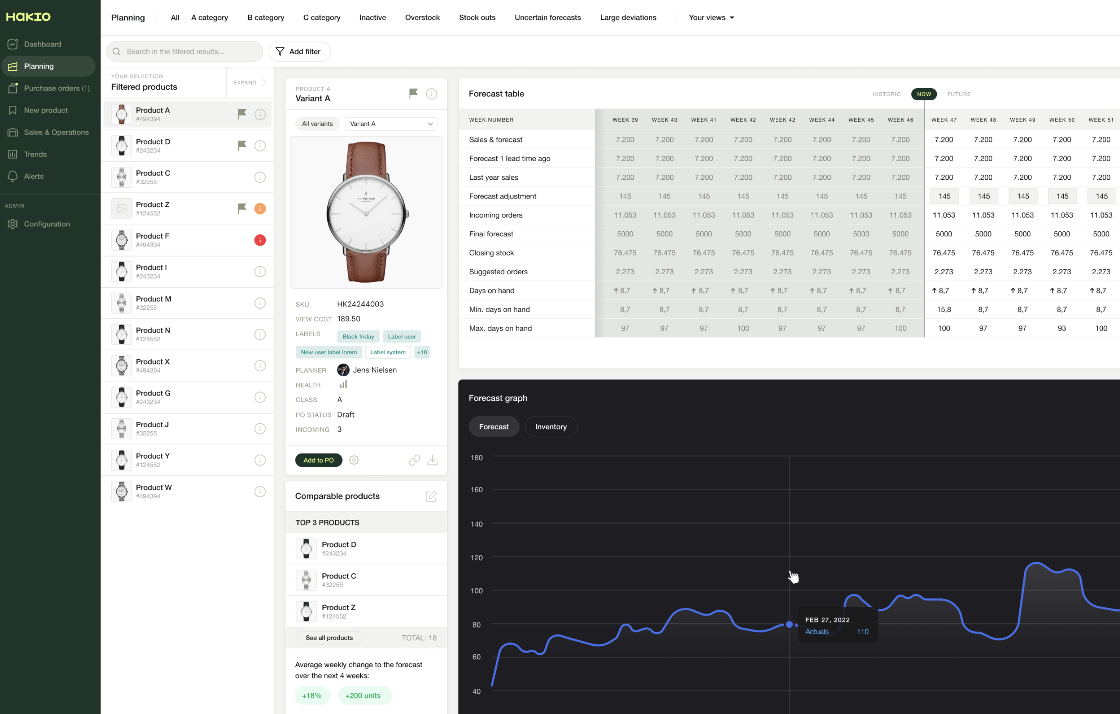Switch the forecast graph to Inventory
Image resolution: width=1120 pixels, height=714 pixels.
click(551, 426)
